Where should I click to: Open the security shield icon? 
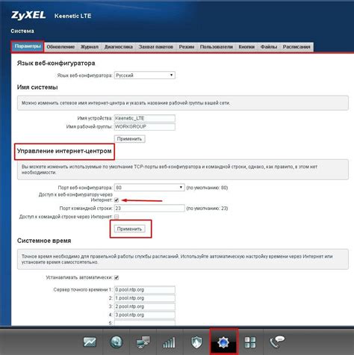tap(196, 342)
